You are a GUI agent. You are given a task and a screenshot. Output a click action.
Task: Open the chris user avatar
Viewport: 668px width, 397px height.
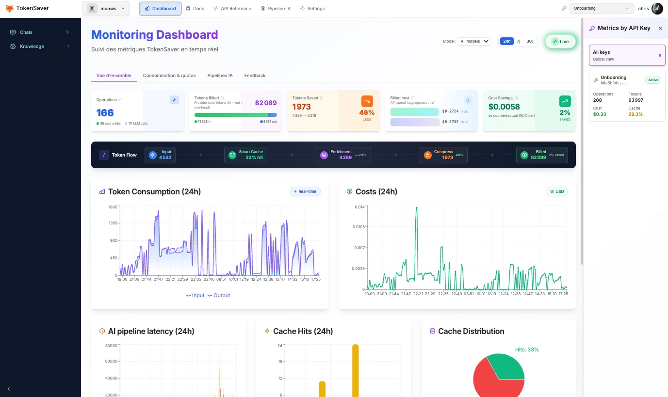tap(657, 8)
